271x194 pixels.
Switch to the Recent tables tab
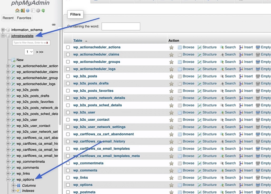(8, 18)
